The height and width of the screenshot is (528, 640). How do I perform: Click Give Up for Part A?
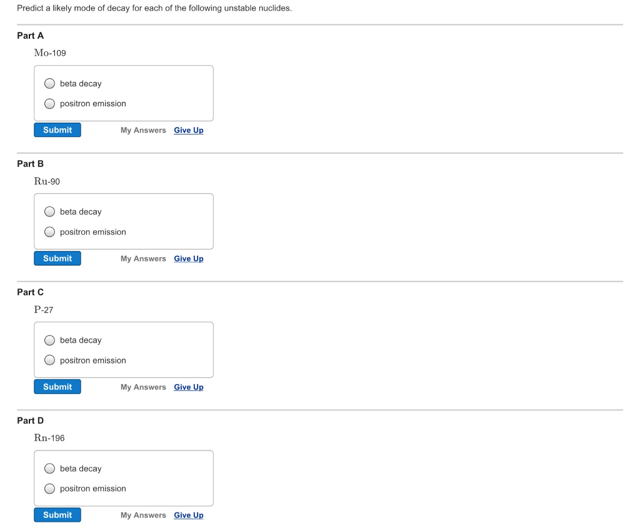[188, 129]
